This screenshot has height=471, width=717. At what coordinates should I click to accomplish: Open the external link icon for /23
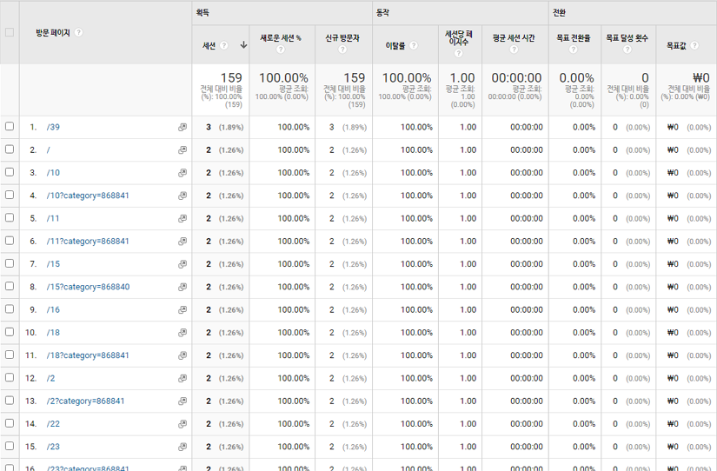click(x=183, y=447)
